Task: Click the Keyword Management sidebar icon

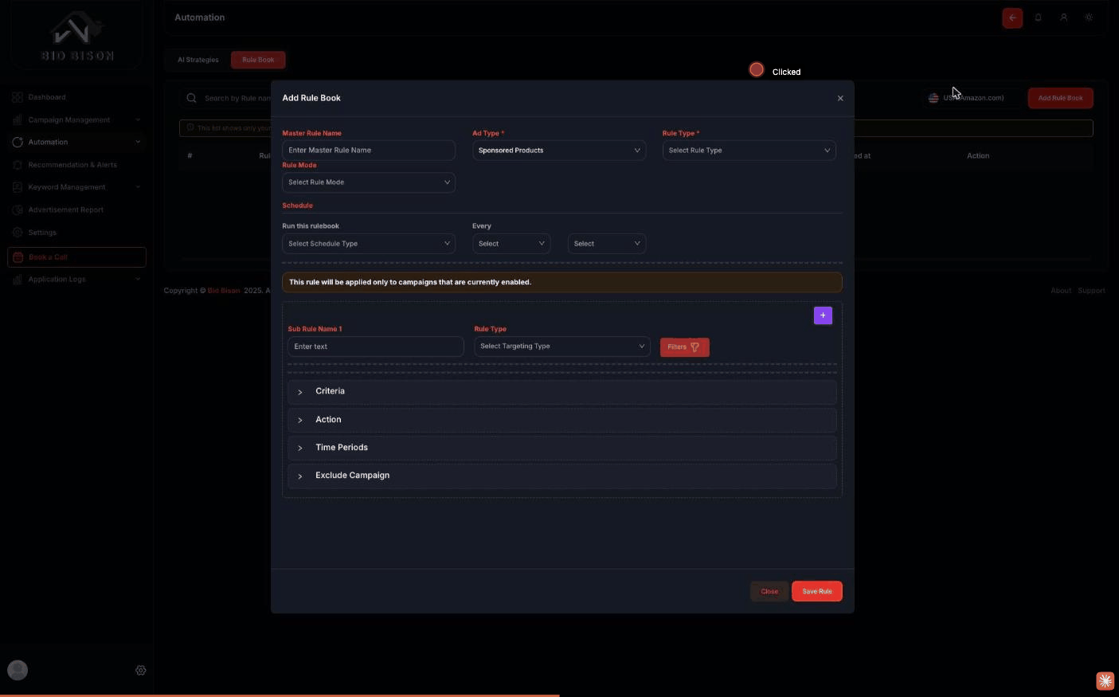Action: click(18, 187)
